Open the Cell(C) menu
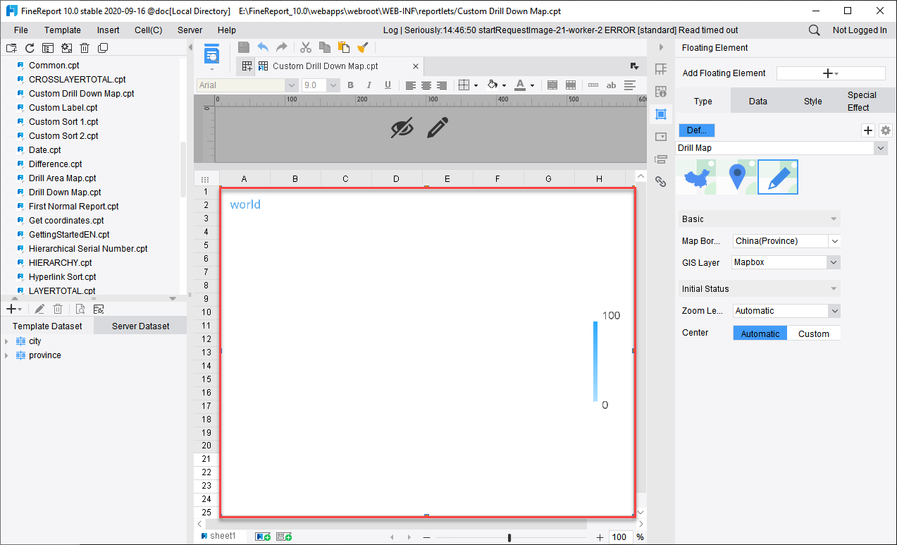This screenshot has width=897, height=545. (x=149, y=30)
